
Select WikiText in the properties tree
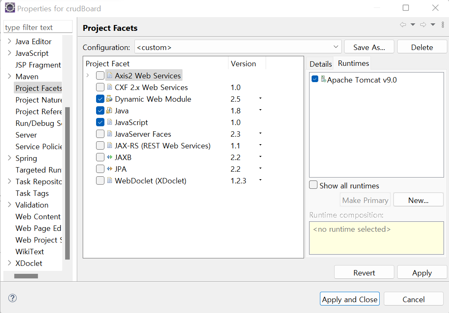30,252
